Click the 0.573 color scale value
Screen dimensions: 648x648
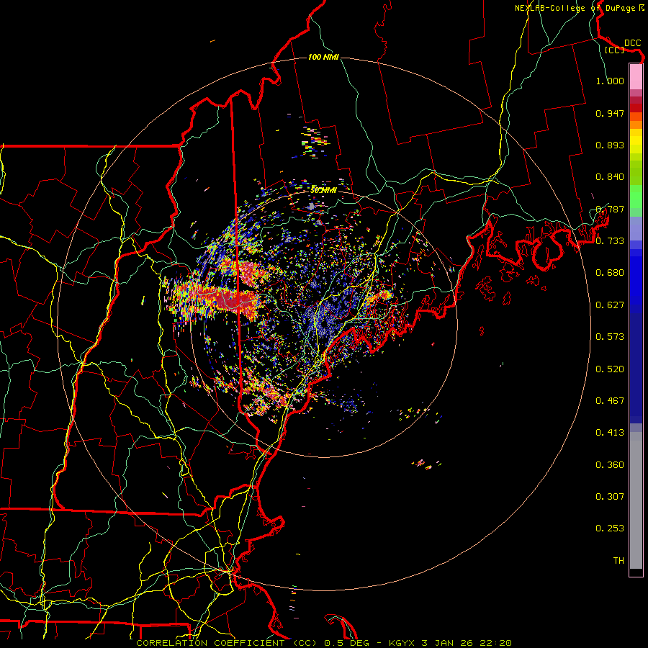coord(610,337)
